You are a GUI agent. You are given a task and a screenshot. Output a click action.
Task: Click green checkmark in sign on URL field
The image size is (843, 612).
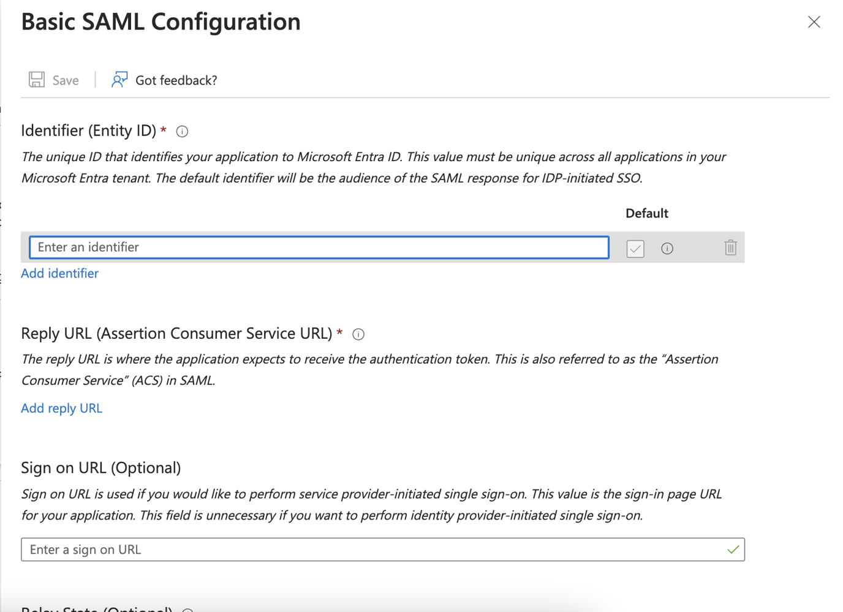coord(733,550)
